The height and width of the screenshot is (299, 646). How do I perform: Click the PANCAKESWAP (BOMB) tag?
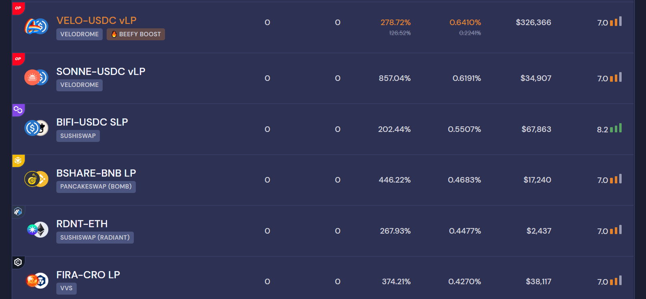click(x=96, y=187)
